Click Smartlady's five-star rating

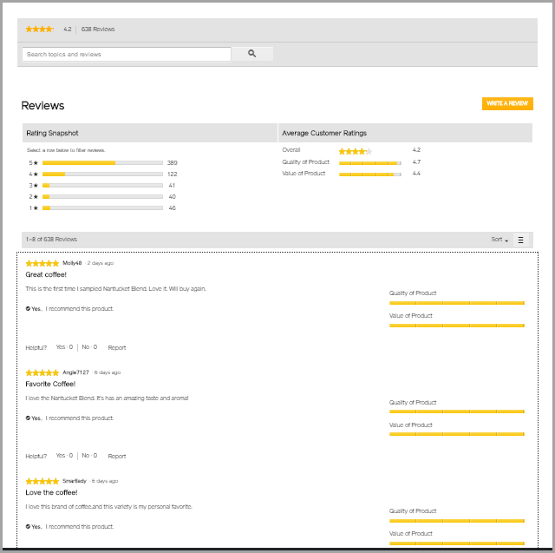[x=42, y=481]
